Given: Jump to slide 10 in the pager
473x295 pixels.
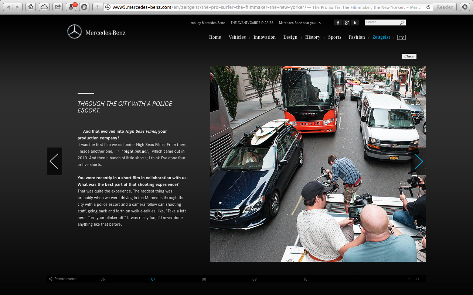Looking at the screenshot, I should tap(305, 279).
